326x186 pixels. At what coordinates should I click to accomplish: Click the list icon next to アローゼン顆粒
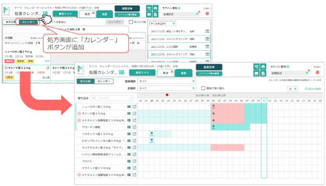[129, 127]
